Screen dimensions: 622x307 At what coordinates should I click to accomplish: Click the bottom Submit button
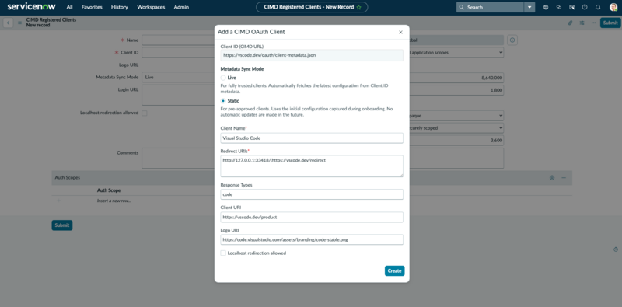62,225
